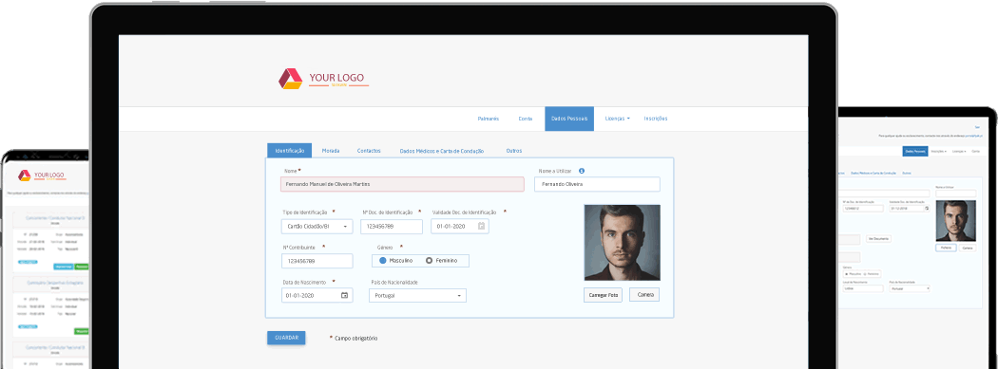
Task: Click the Nº Doc. de Identificação field
Action: [392, 226]
